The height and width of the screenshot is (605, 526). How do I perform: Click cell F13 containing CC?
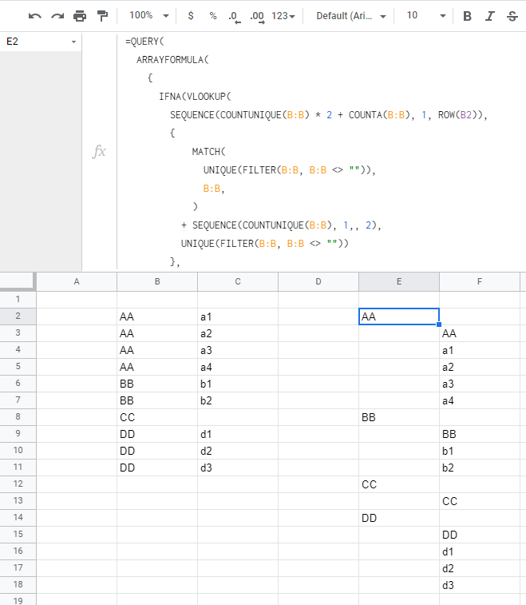[480, 501]
